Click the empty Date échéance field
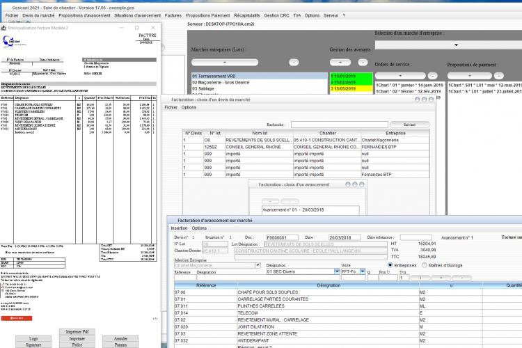522x348 pixels. click(x=416, y=237)
